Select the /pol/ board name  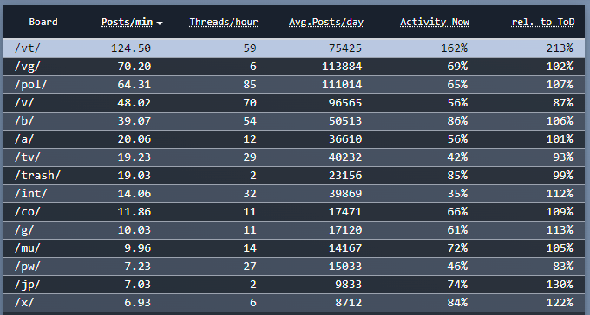coord(31,85)
